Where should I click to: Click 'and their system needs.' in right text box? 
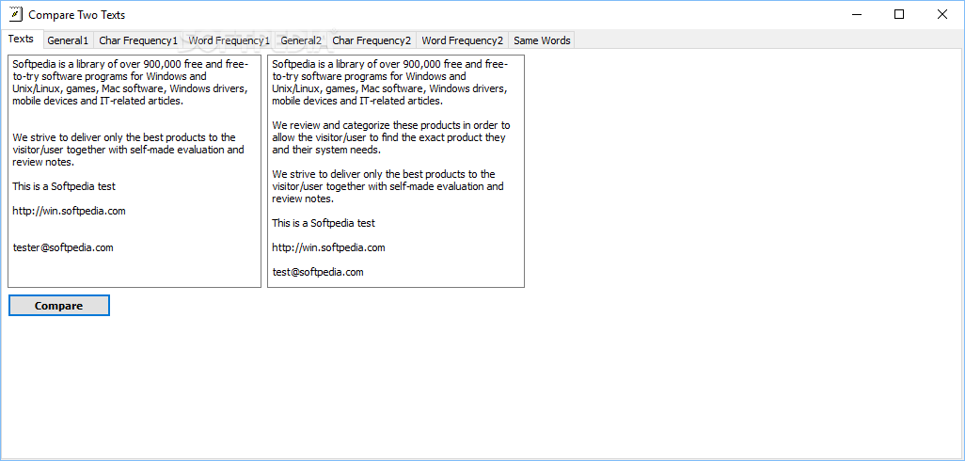point(326,150)
